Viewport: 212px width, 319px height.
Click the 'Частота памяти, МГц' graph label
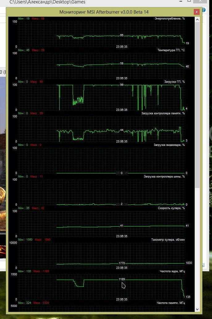[x=171, y=303]
